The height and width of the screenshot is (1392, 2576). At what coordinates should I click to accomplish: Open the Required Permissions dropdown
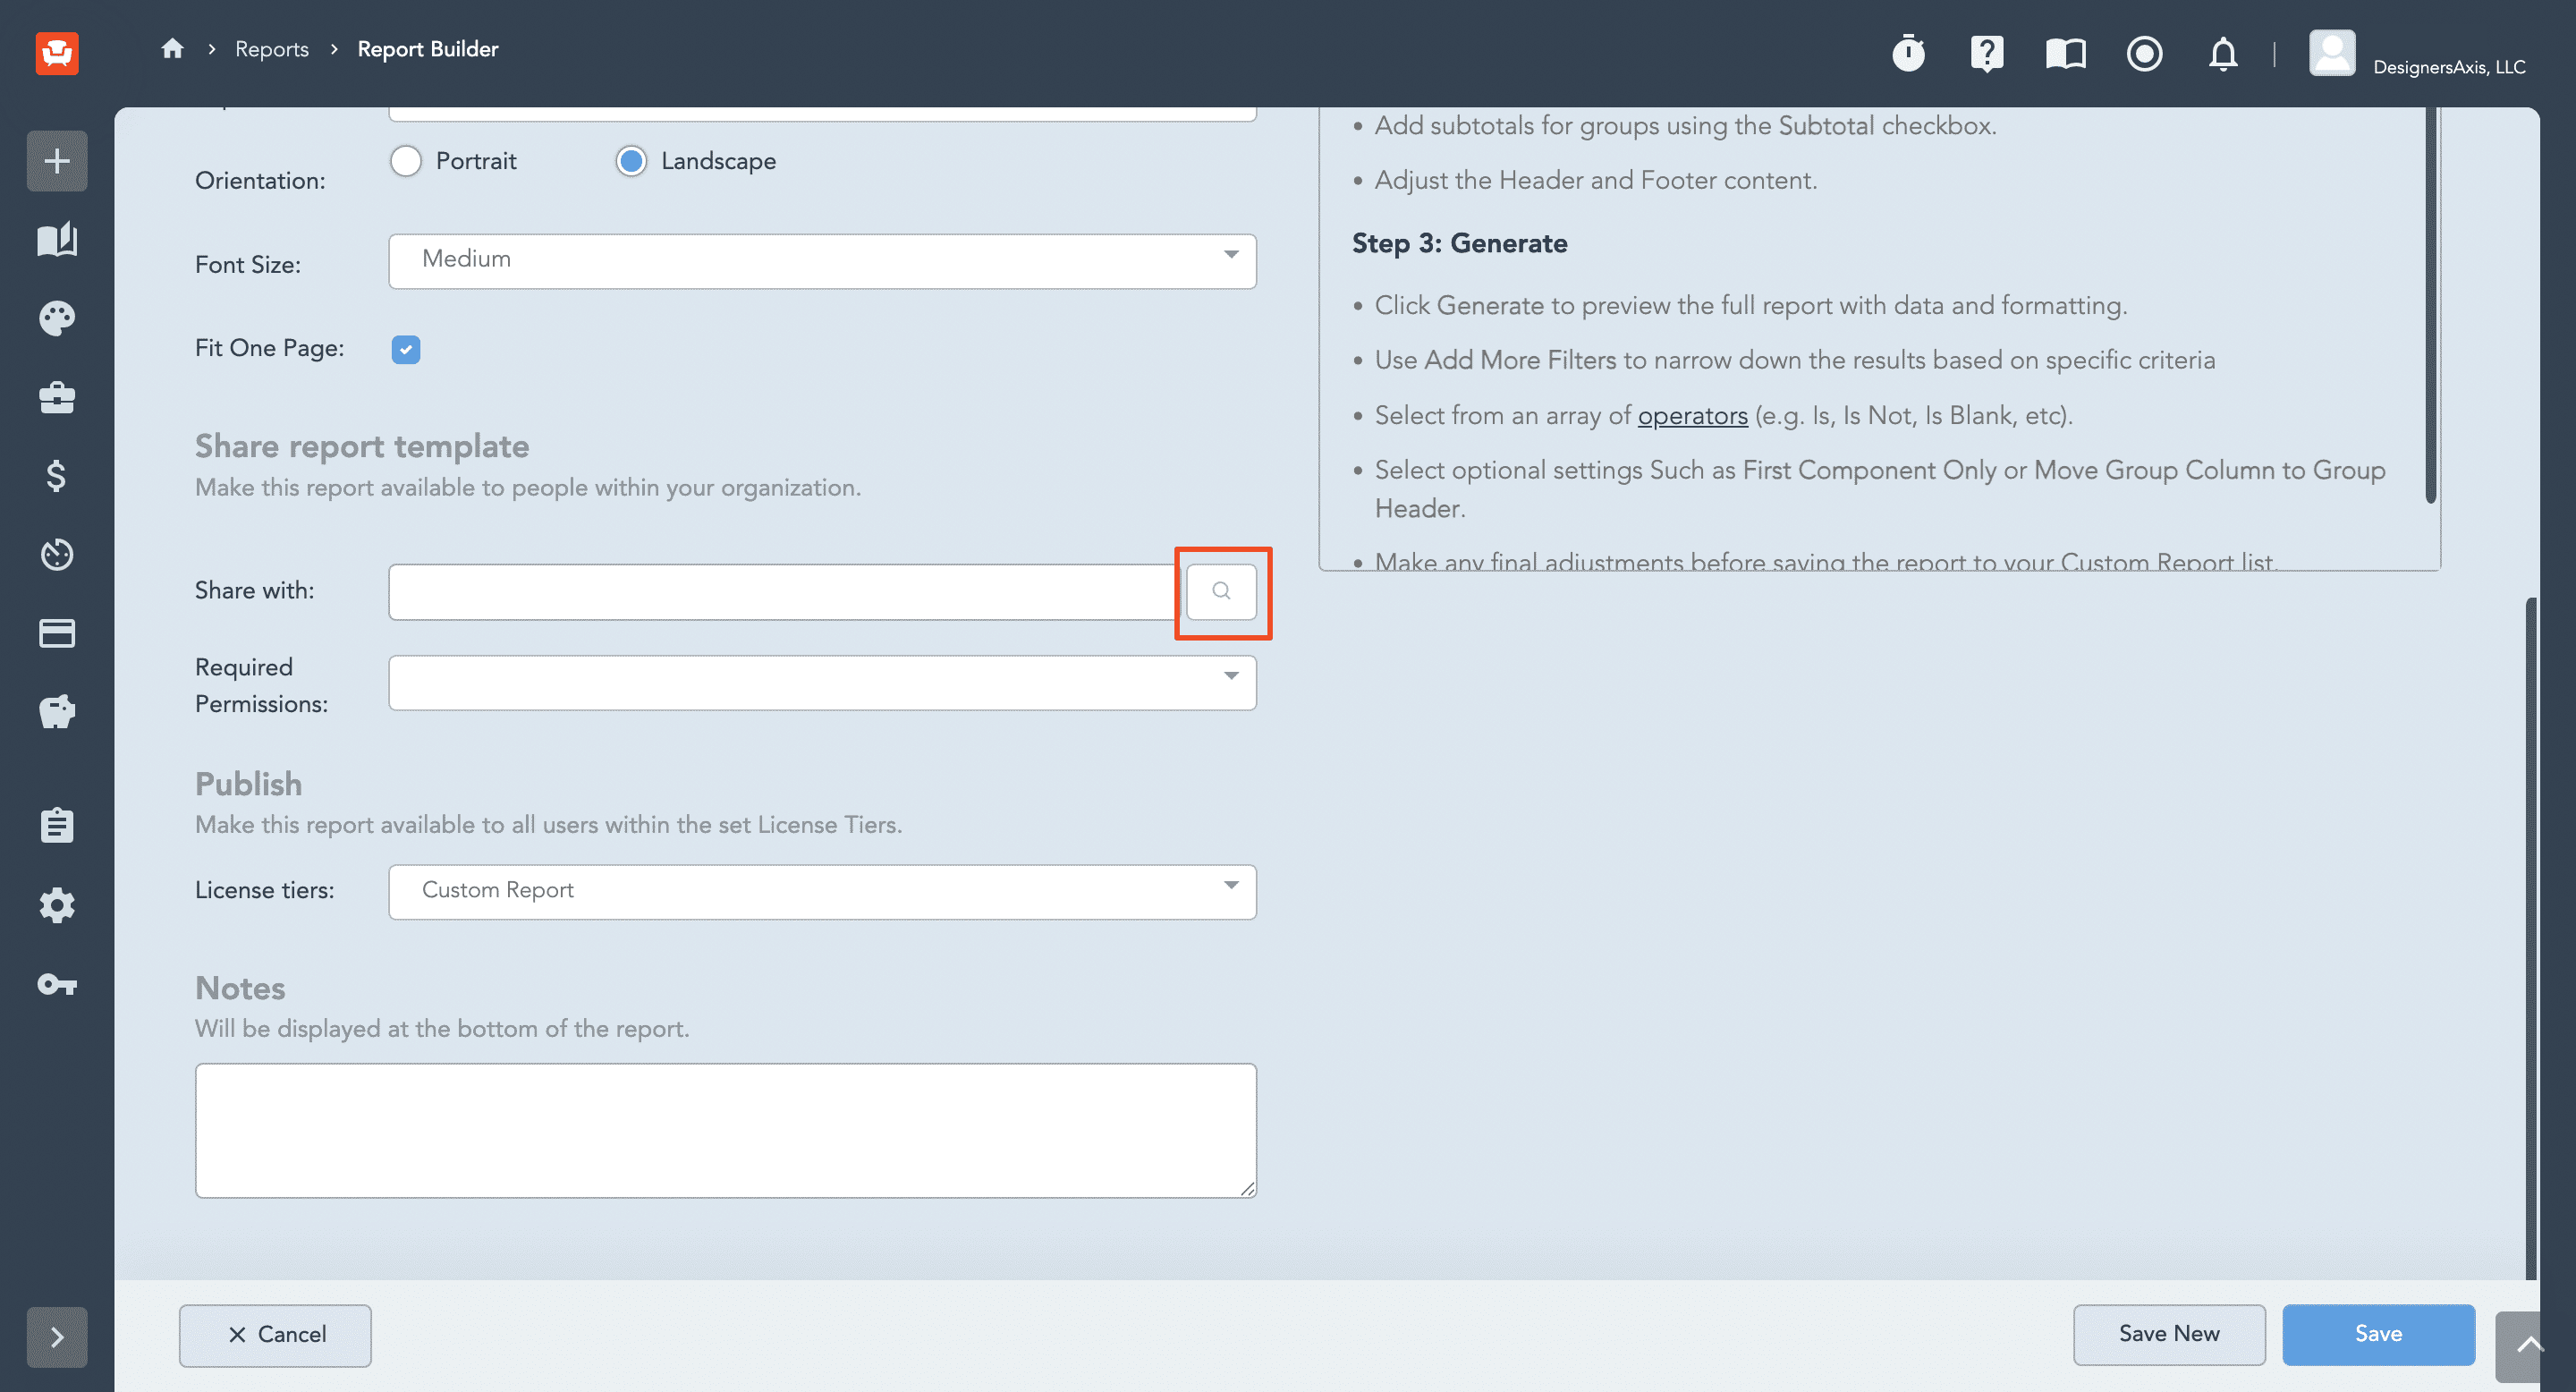(x=822, y=683)
